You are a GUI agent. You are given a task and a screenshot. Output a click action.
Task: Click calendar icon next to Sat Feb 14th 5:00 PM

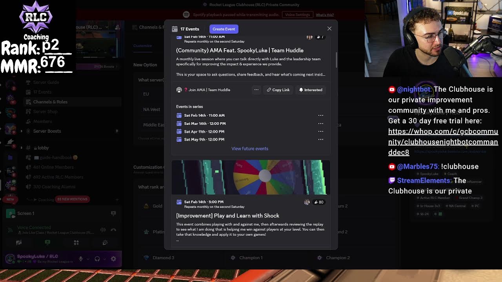click(179, 202)
